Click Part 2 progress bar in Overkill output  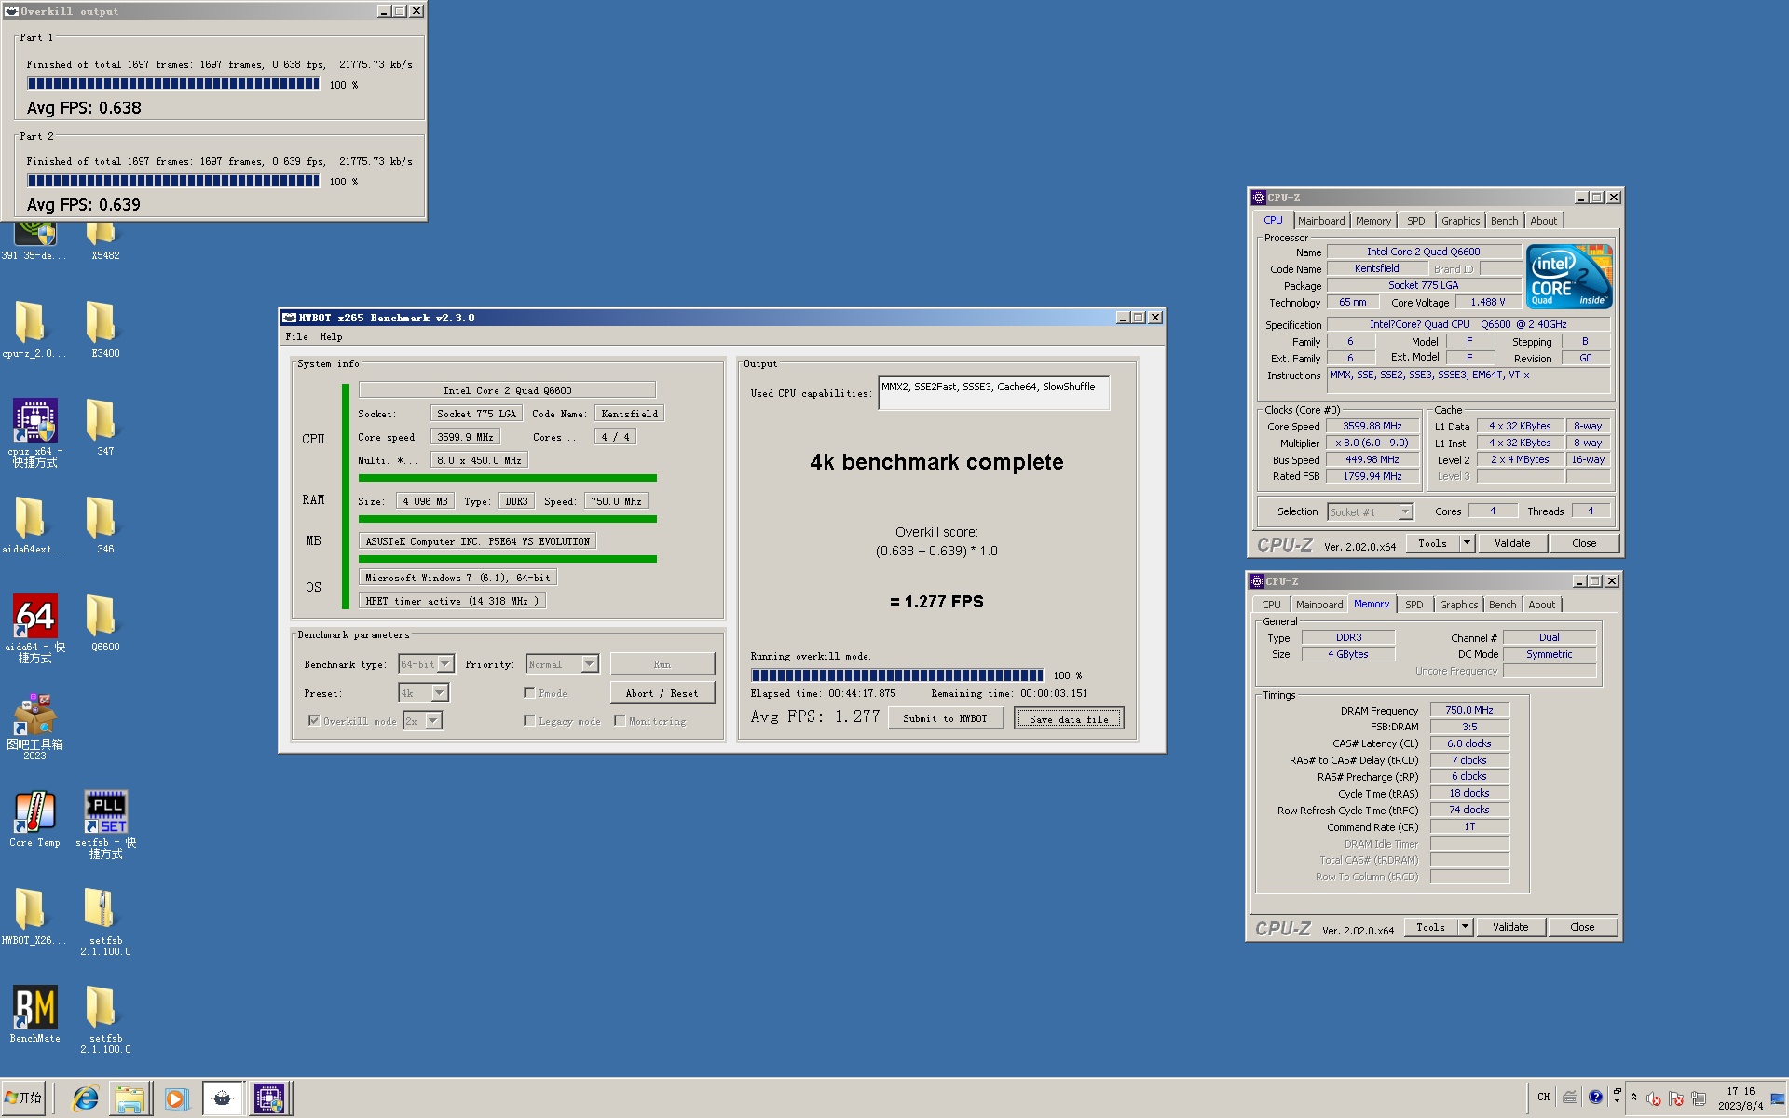tap(173, 181)
